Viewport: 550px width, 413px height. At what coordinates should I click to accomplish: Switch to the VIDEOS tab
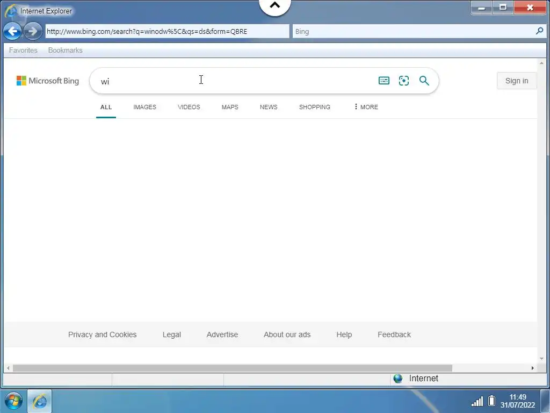[x=189, y=107]
